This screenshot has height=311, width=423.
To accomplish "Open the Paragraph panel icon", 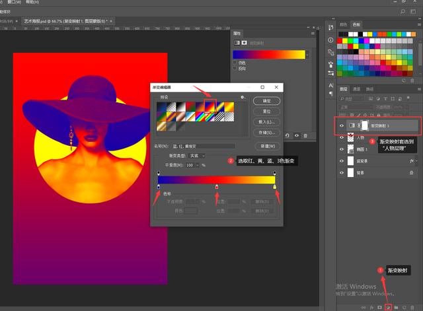I will click(330, 94).
